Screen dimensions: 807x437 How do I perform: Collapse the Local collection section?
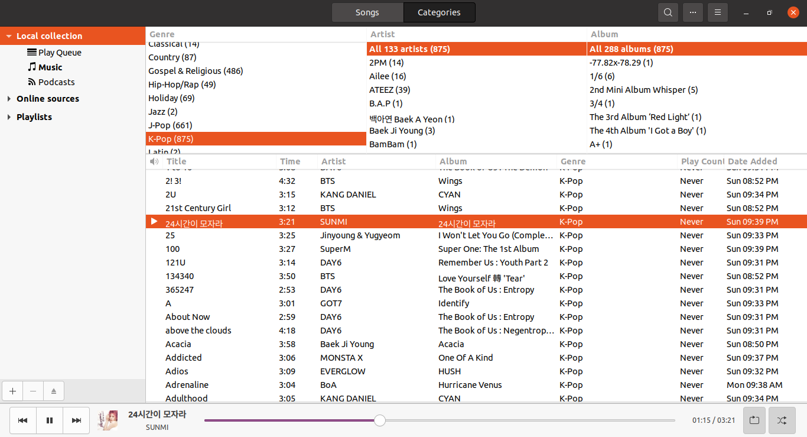point(9,36)
